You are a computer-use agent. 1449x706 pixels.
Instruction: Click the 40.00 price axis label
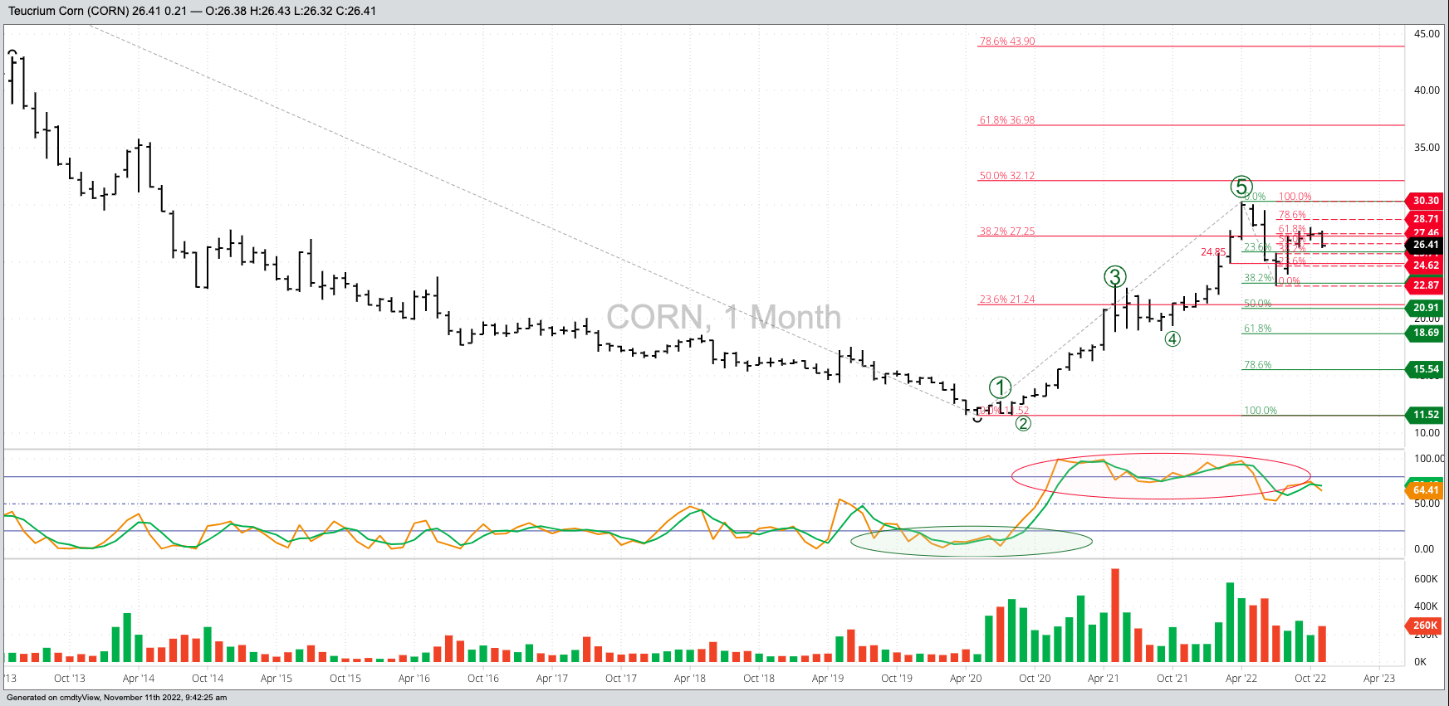tap(1427, 90)
